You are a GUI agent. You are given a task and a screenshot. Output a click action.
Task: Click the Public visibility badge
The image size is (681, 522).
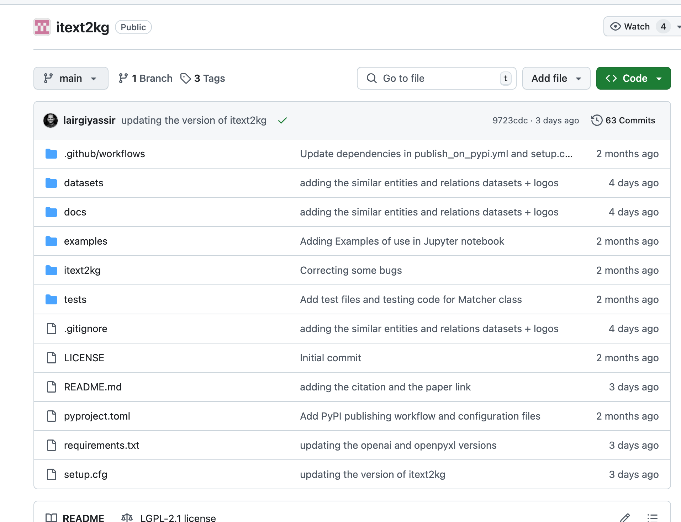pyautogui.click(x=133, y=27)
